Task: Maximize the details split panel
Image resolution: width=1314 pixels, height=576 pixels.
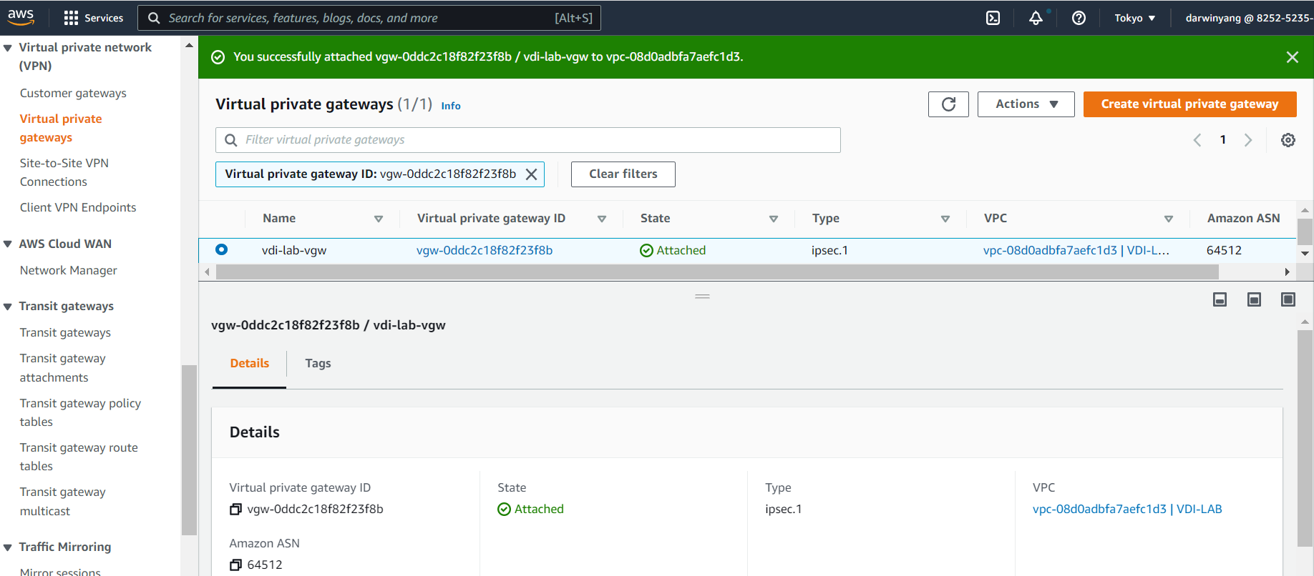Action: pyautogui.click(x=1288, y=299)
